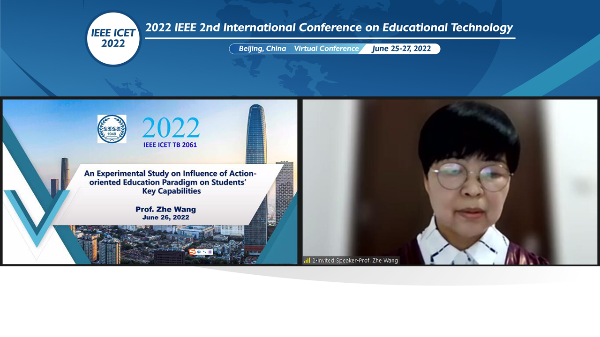Click the IEEE ICET 2022 circular logo

(x=113, y=38)
